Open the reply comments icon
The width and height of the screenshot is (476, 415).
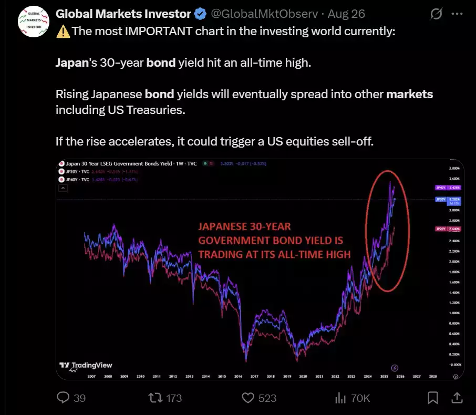coord(63,397)
